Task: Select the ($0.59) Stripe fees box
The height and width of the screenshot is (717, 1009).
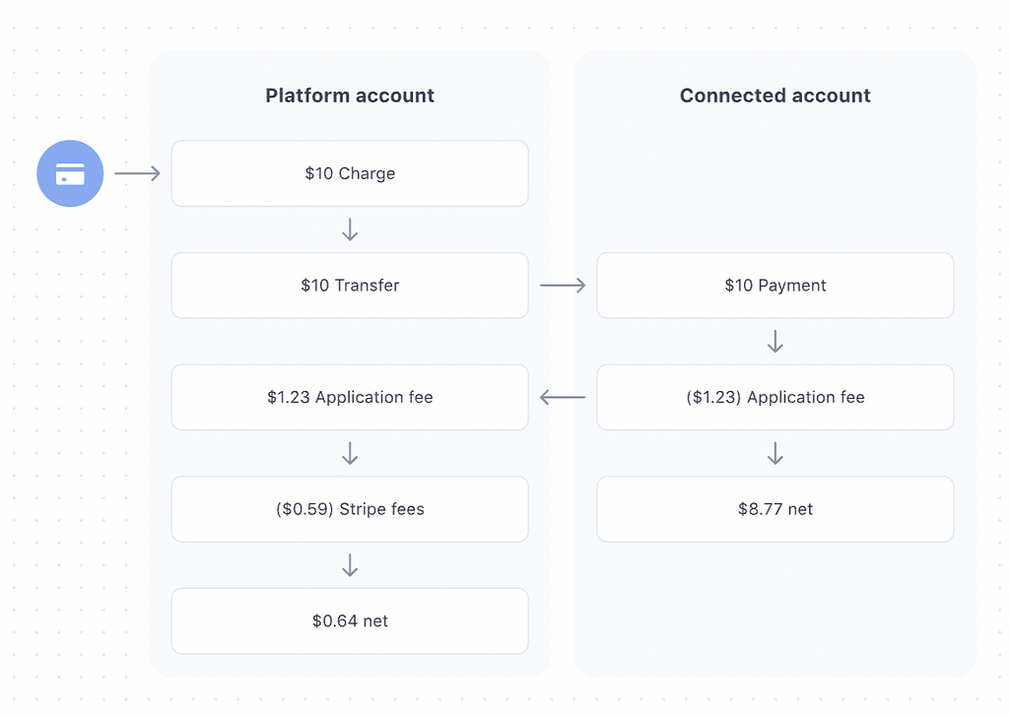Action: 350,509
